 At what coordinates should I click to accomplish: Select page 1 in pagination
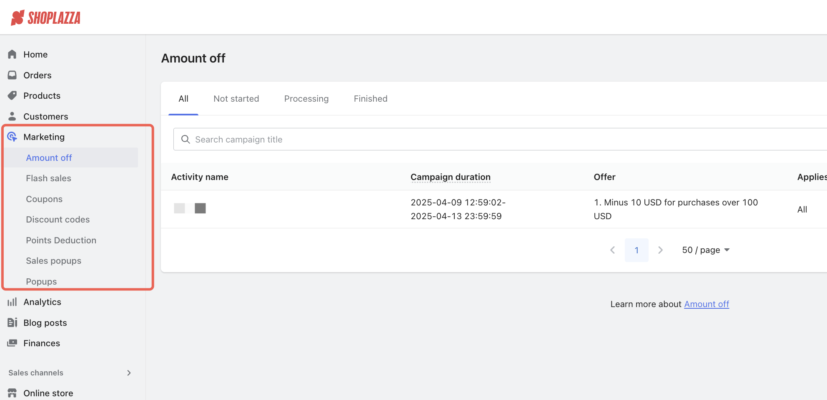(x=636, y=250)
